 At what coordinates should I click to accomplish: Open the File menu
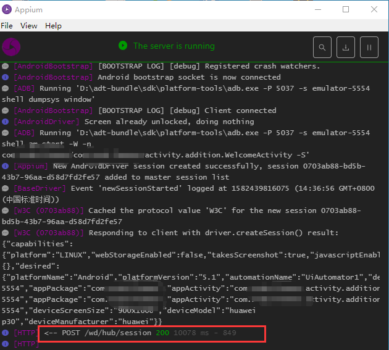point(7,26)
